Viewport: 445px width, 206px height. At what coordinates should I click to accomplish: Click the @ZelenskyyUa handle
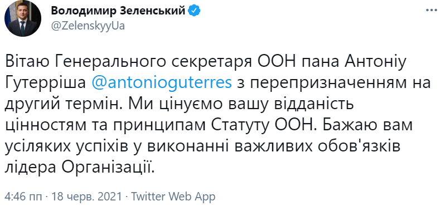(x=88, y=26)
